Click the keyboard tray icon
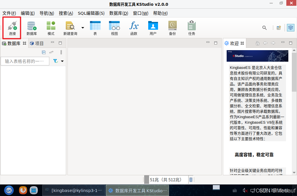Image resolution: width=297 pixels, height=196 pixels. pyautogui.click(x=234, y=191)
